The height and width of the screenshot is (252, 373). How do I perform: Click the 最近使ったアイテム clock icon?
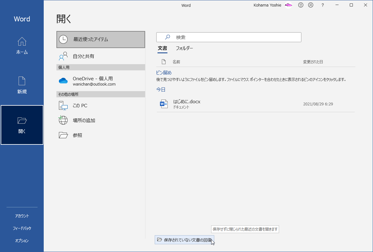(63, 39)
